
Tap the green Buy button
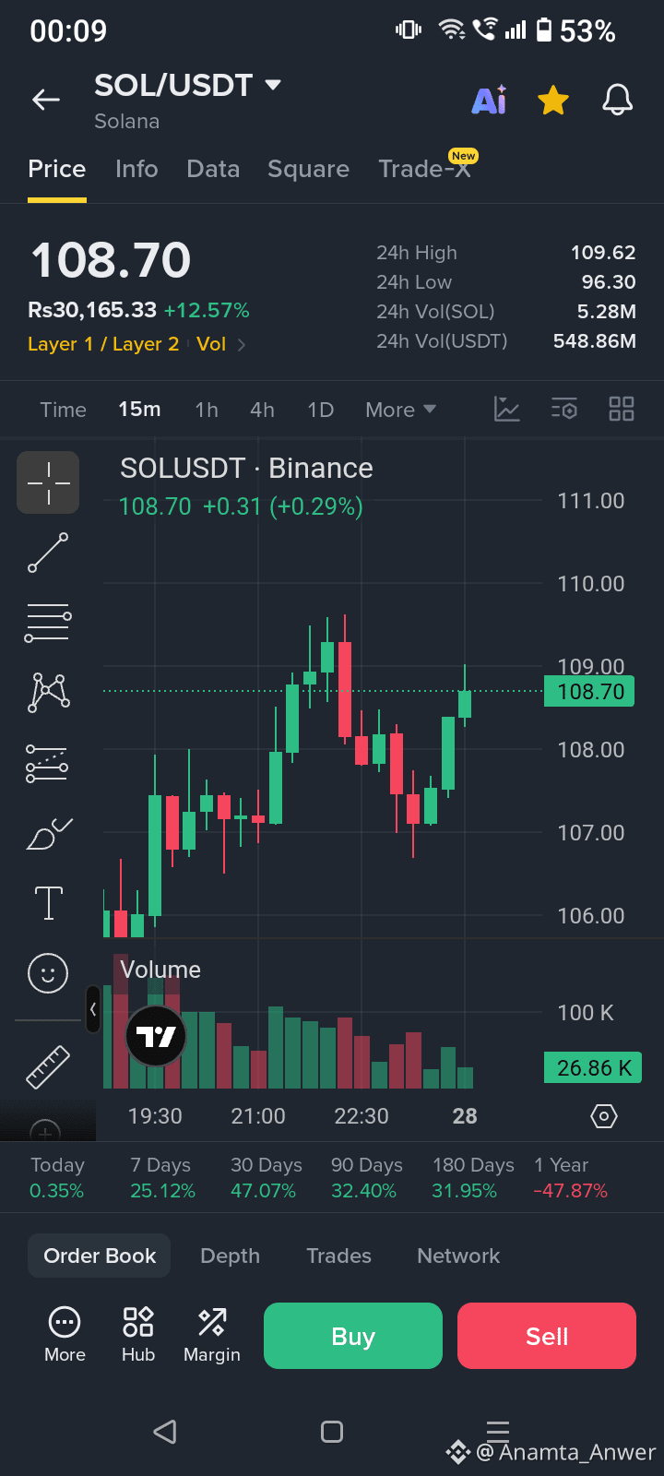[x=353, y=1336]
